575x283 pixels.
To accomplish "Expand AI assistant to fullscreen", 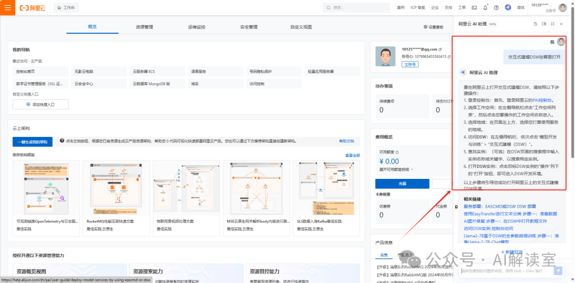I will pos(552,24).
